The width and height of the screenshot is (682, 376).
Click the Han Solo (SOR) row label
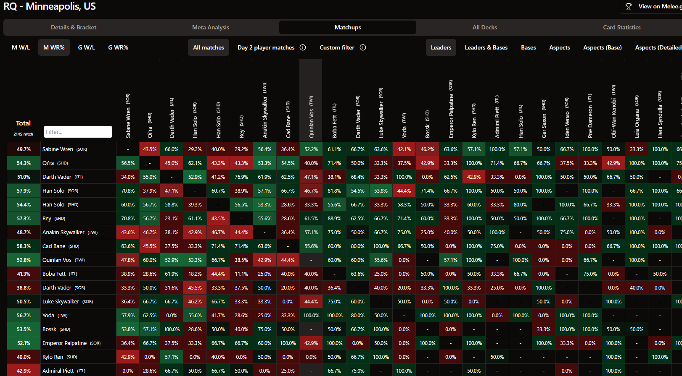tap(60, 191)
